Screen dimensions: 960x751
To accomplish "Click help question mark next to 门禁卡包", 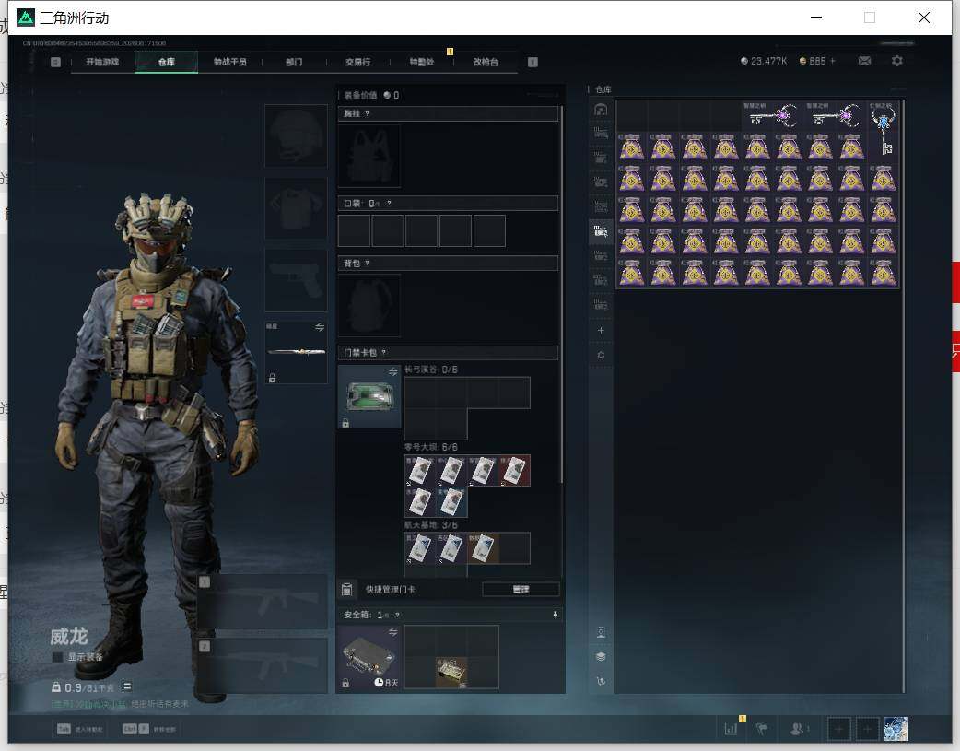I will click(384, 353).
